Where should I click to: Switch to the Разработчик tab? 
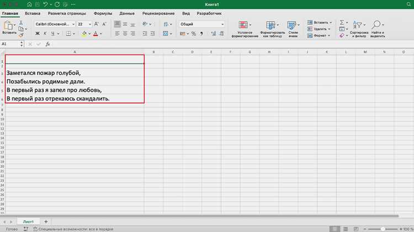pyautogui.click(x=209, y=13)
